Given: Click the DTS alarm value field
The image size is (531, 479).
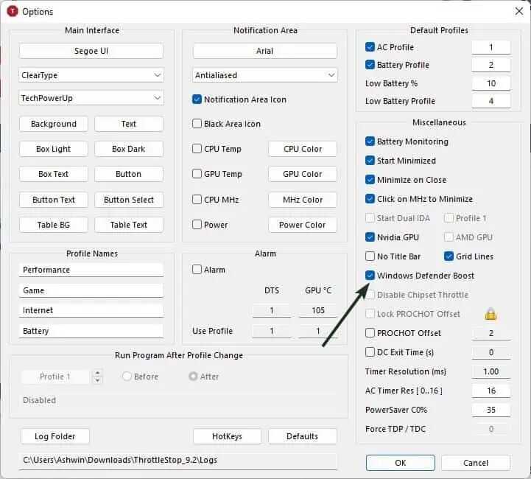Looking at the screenshot, I should (272, 311).
